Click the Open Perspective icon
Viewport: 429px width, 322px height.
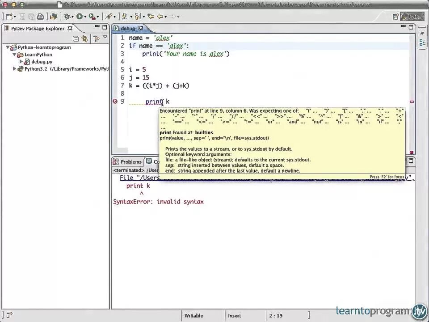click(x=395, y=17)
